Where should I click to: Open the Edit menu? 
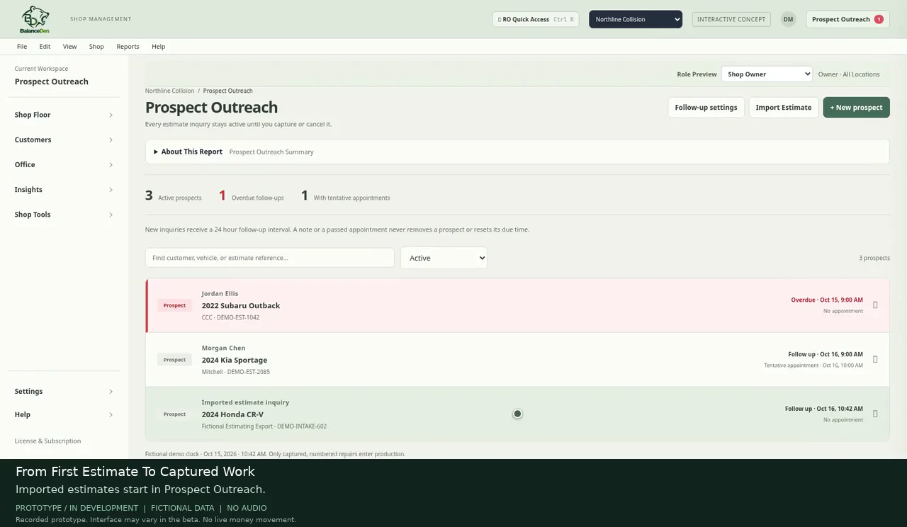[x=45, y=46]
